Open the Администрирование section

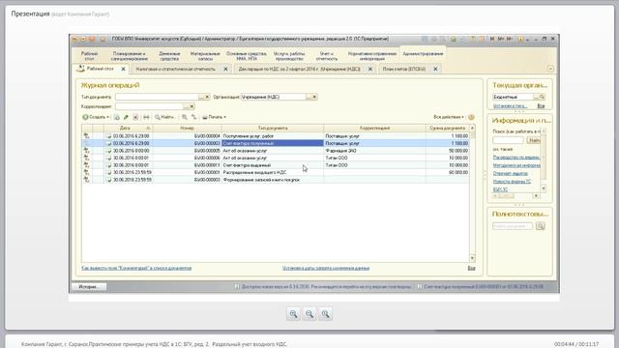(423, 54)
